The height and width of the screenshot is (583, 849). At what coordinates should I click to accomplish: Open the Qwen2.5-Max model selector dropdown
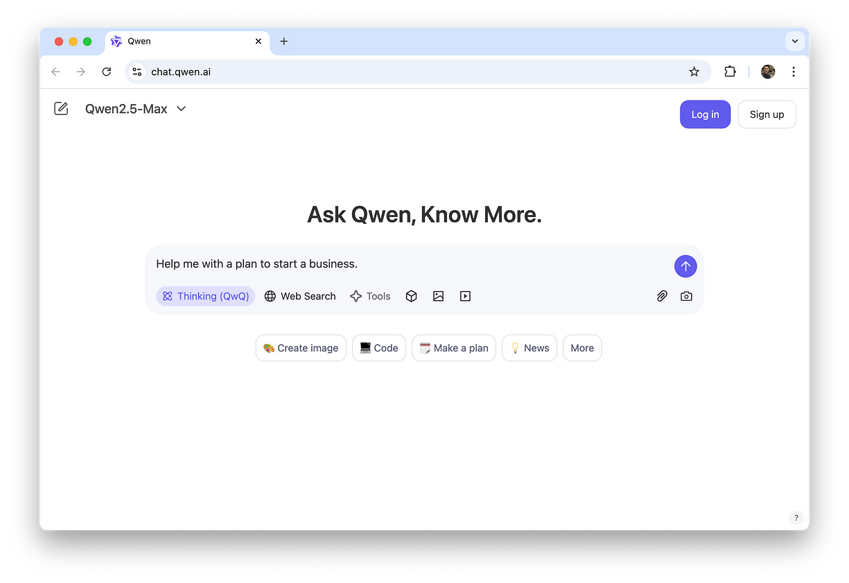coord(136,109)
